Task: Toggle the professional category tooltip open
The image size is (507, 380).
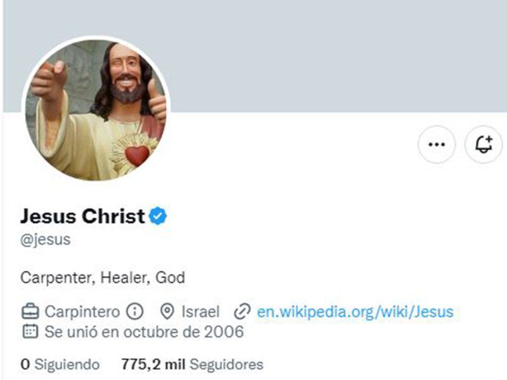Action: [135, 312]
